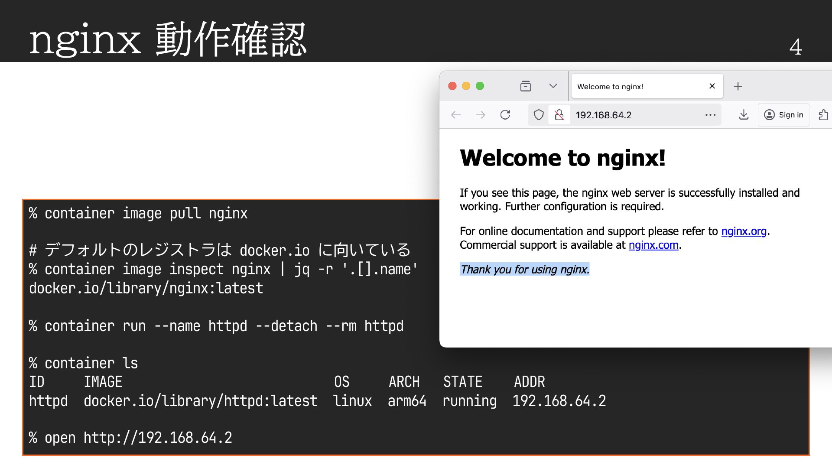Open the downloads panel icon
Viewport: 832px width, 468px height.
(744, 115)
